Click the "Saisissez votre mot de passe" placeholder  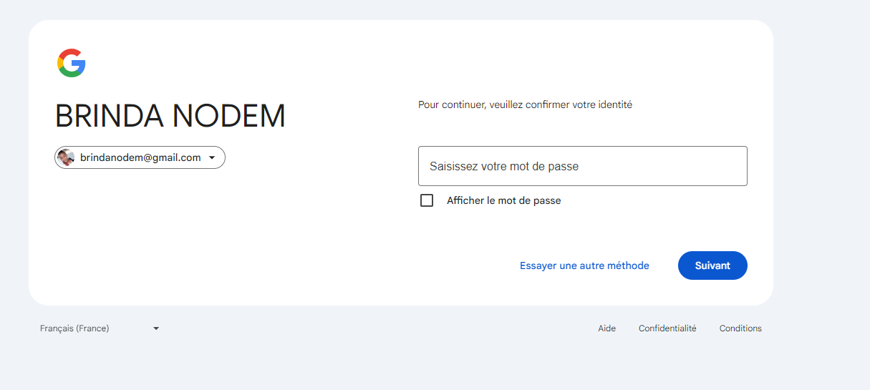tap(504, 166)
